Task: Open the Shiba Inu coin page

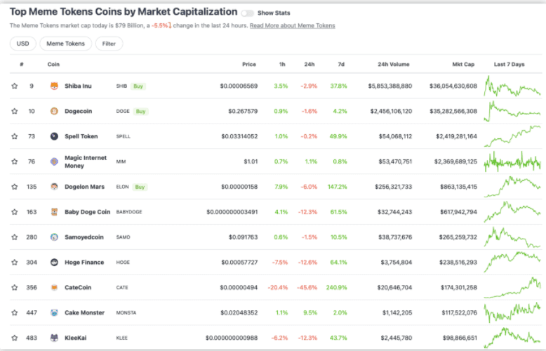Action: (78, 86)
